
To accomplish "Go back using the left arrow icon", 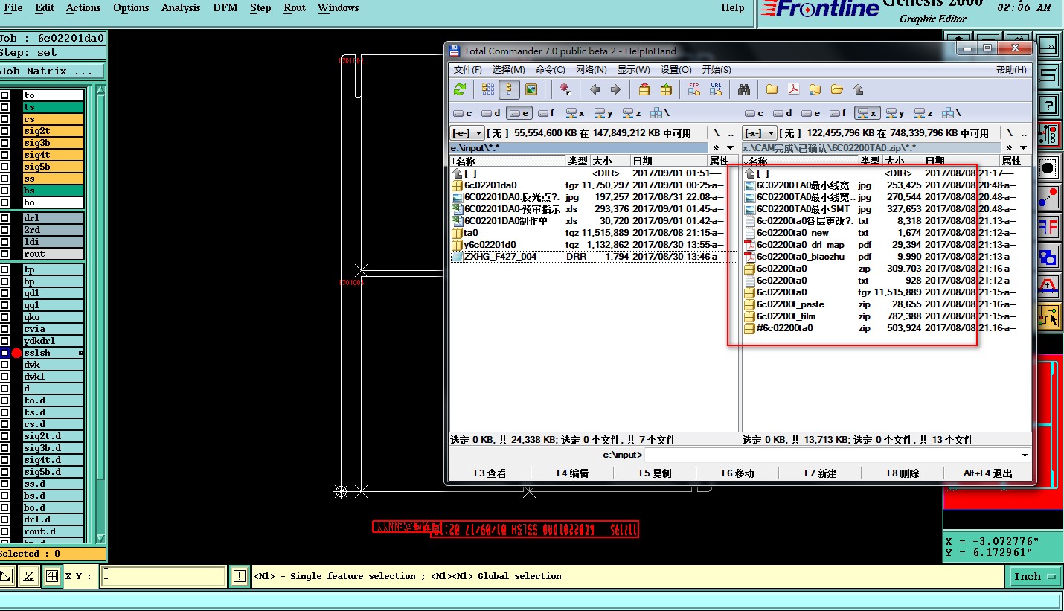I will pos(595,89).
